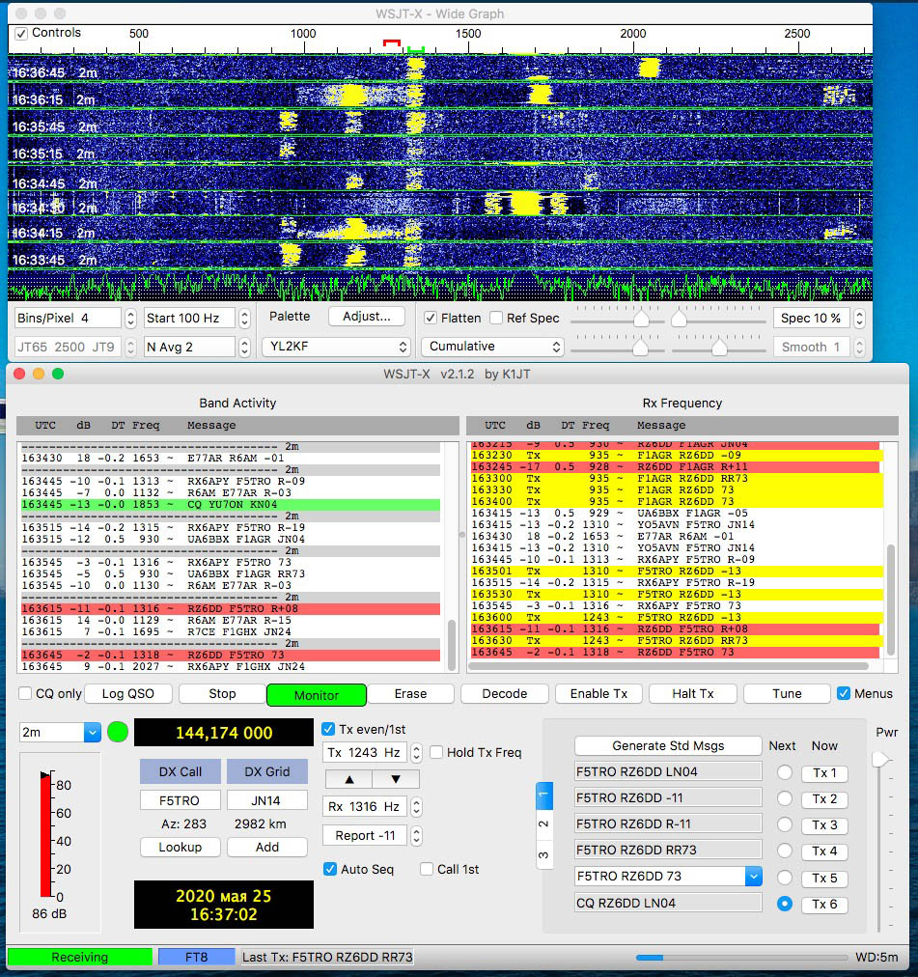Image resolution: width=918 pixels, height=977 pixels.
Task: Click the Decode button
Action: coord(505,694)
